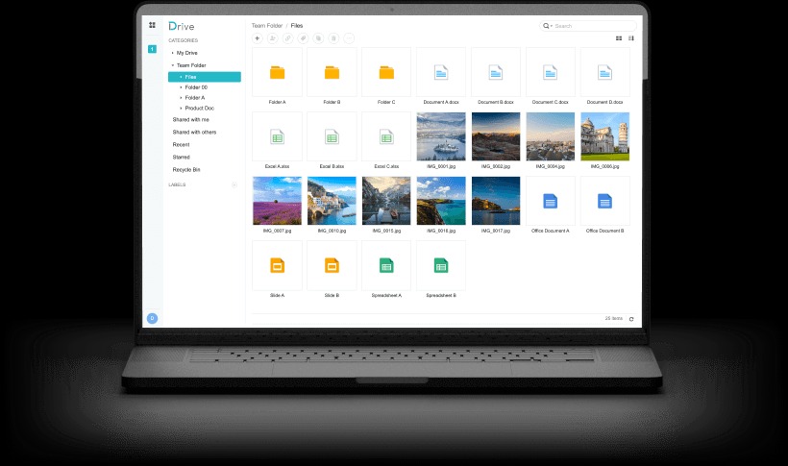Viewport: 788px width, 466px height.
Task: Open the sort order icon
Action: click(631, 38)
